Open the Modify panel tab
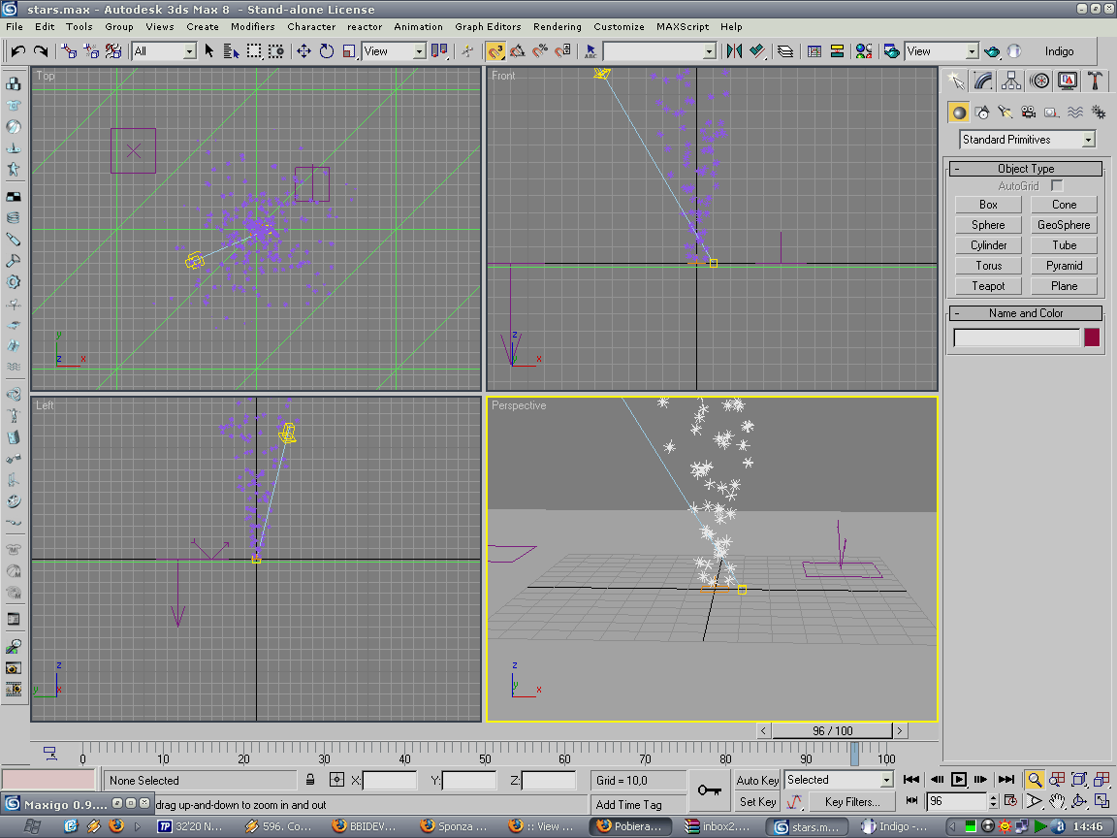This screenshot has width=1117, height=838. click(984, 81)
